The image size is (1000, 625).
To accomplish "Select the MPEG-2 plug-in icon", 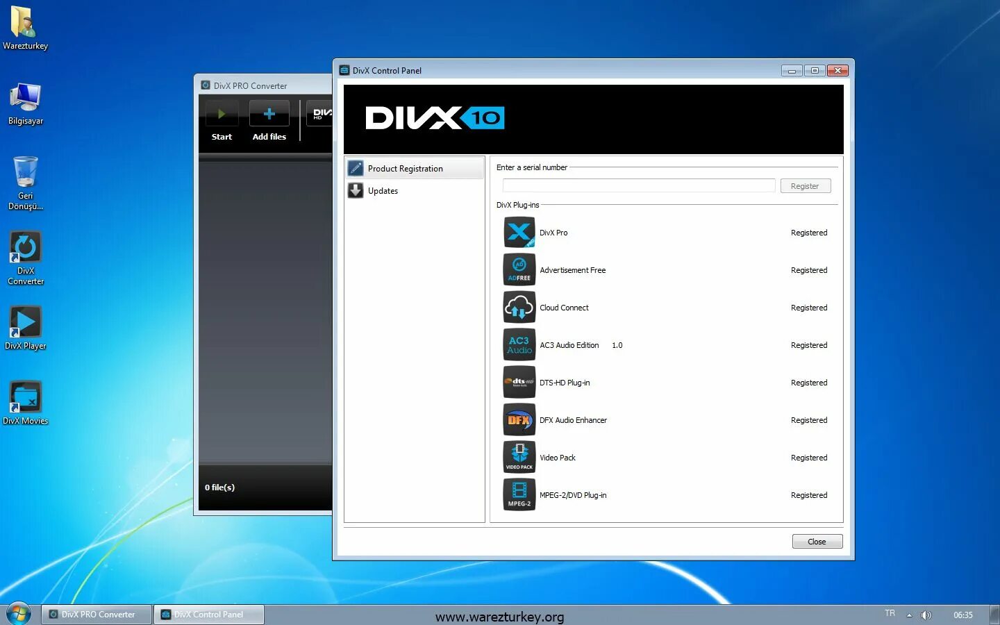I will pyautogui.click(x=519, y=495).
